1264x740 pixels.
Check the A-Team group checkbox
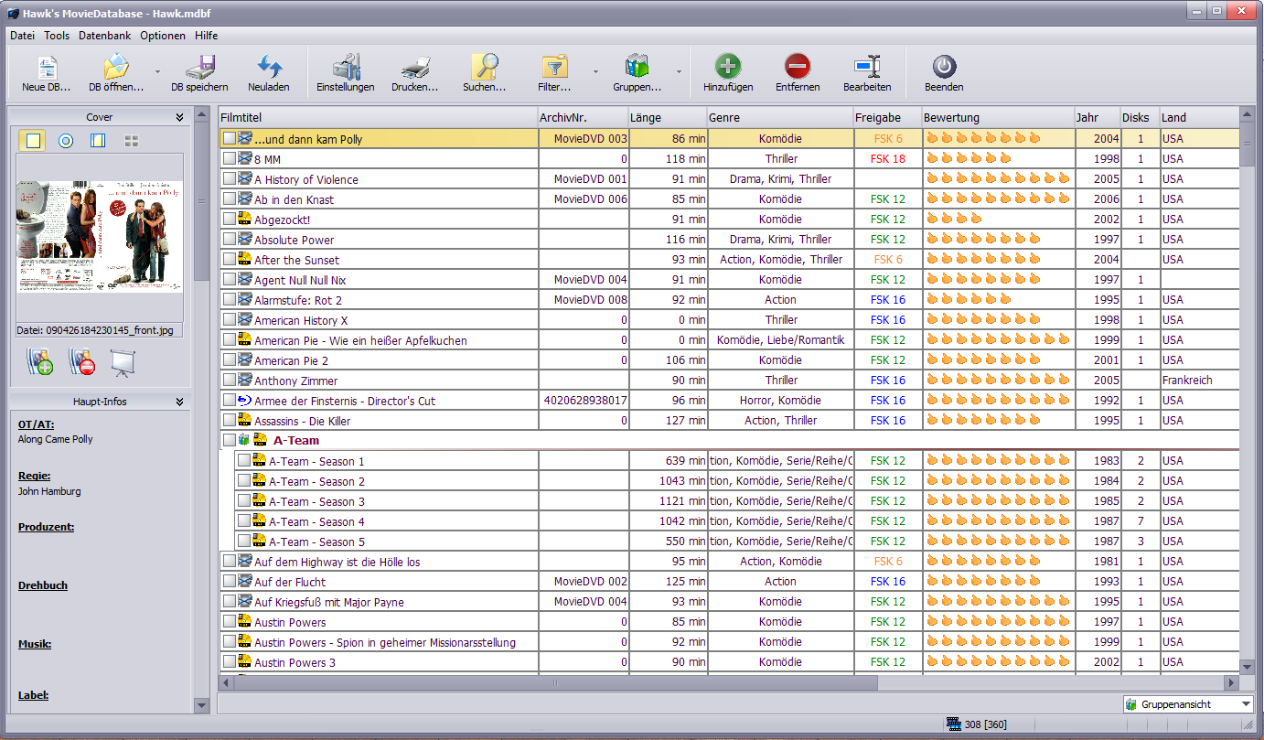pos(230,441)
